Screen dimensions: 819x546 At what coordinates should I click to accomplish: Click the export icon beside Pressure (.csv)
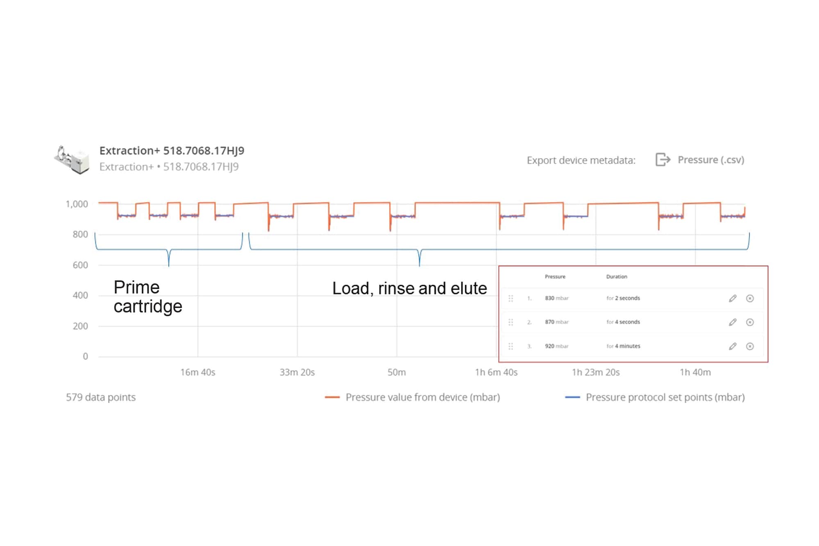[x=663, y=159]
